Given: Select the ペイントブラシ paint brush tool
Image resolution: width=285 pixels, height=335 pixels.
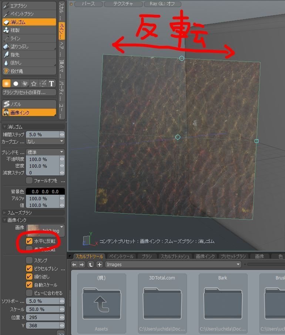Looking at the screenshot, I should pos(29,14).
